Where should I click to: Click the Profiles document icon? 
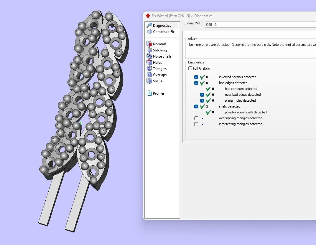tap(149, 93)
